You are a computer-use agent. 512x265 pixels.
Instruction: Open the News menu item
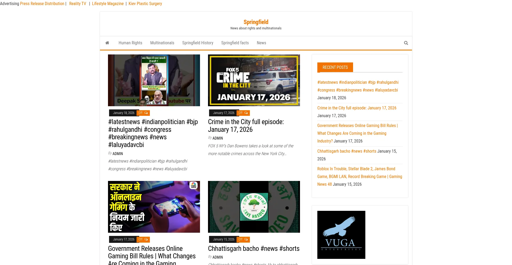261,43
